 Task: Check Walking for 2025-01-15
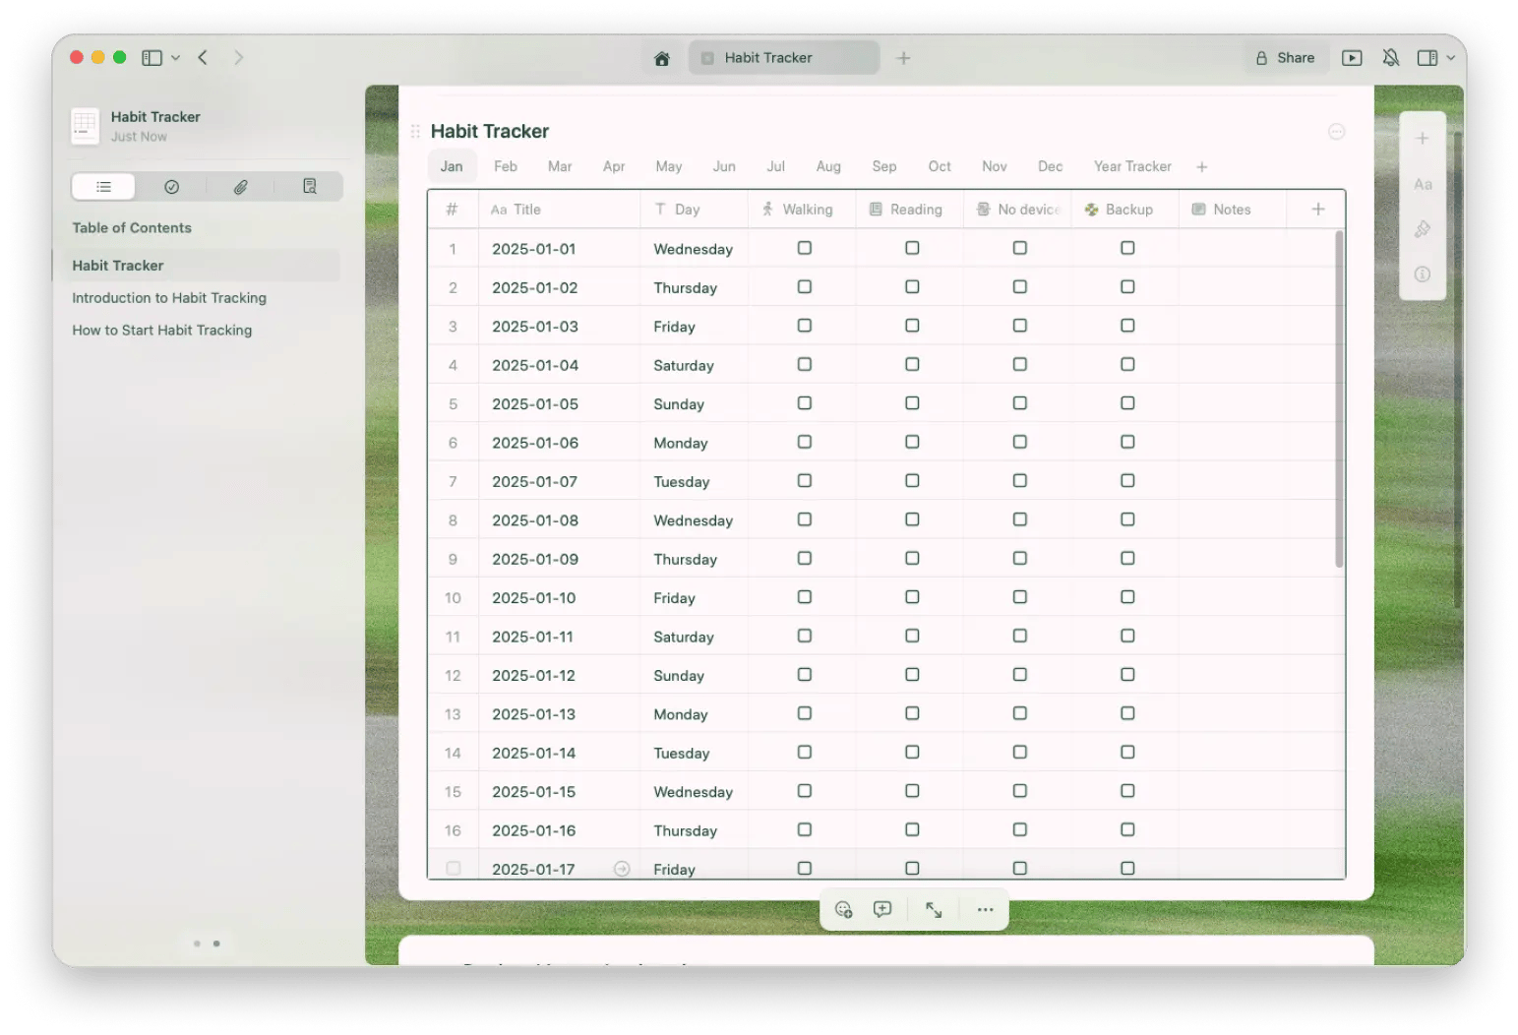[x=805, y=791]
